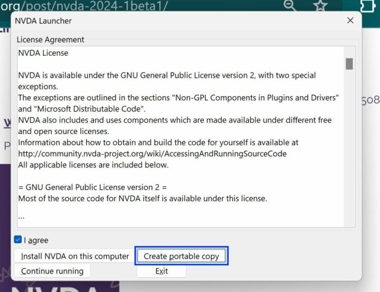
Task: Bookmark page with the star icon
Action: (x=321, y=5)
